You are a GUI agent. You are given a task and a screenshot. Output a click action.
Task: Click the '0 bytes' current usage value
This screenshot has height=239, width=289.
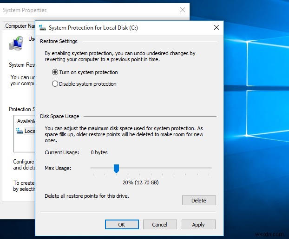click(x=99, y=152)
